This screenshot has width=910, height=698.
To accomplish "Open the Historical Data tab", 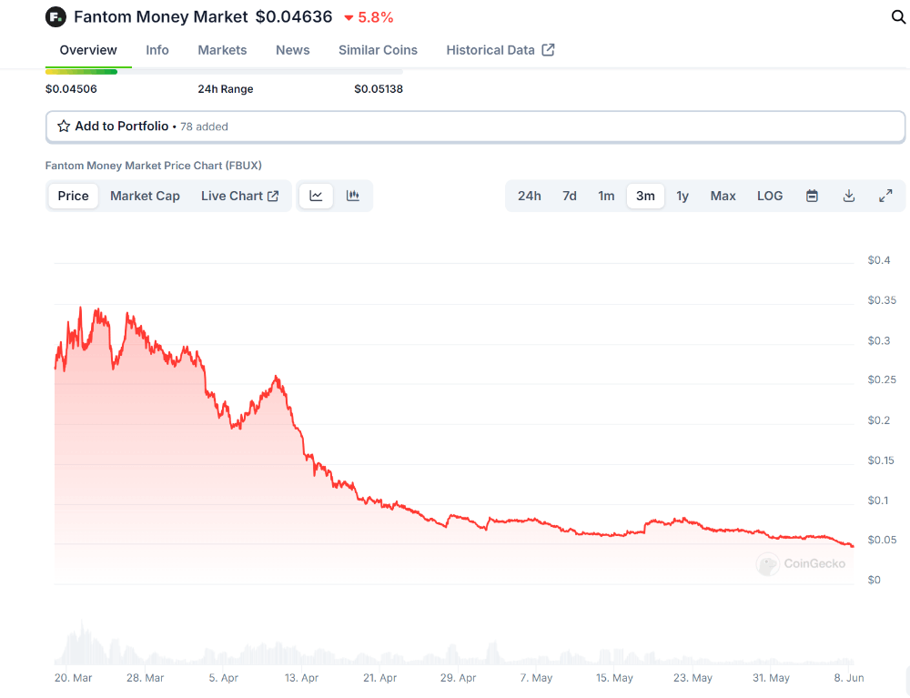I will [500, 50].
